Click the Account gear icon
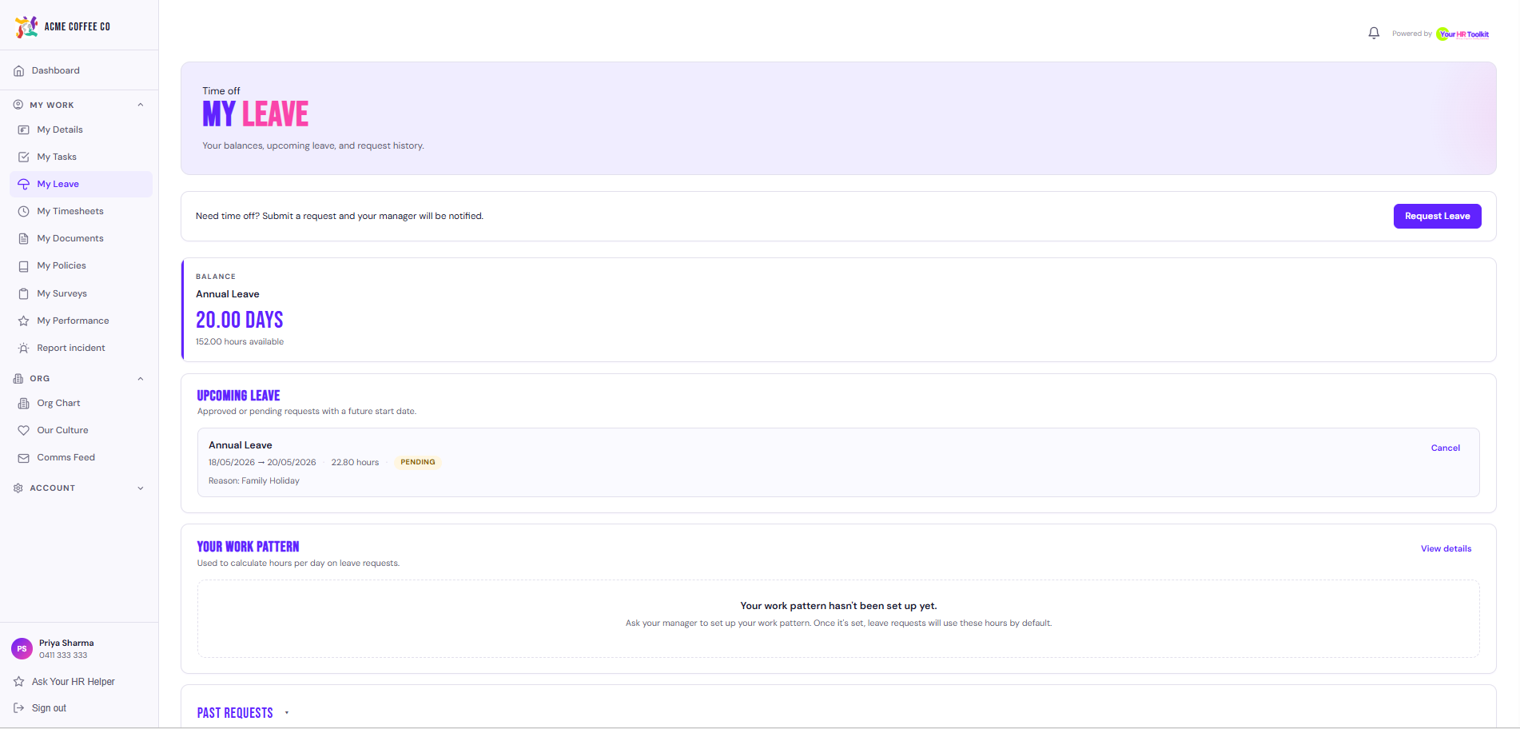The width and height of the screenshot is (1520, 729). coord(18,488)
